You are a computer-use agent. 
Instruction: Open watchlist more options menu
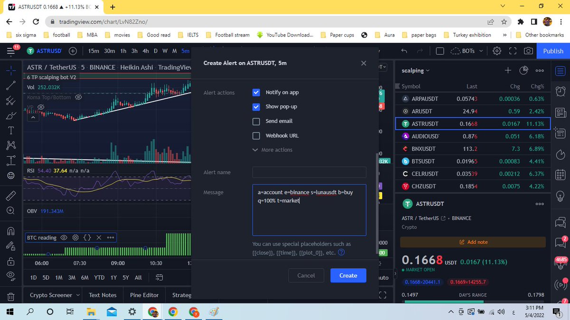click(x=540, y=70)
